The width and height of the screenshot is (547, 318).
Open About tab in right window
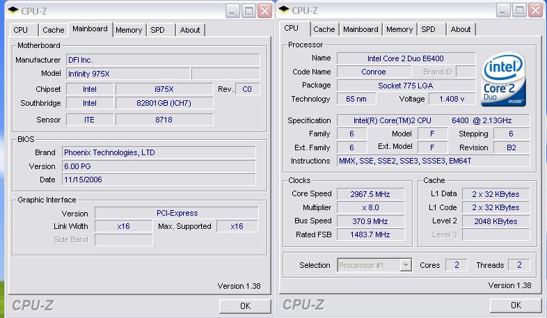tap(461, 29)
